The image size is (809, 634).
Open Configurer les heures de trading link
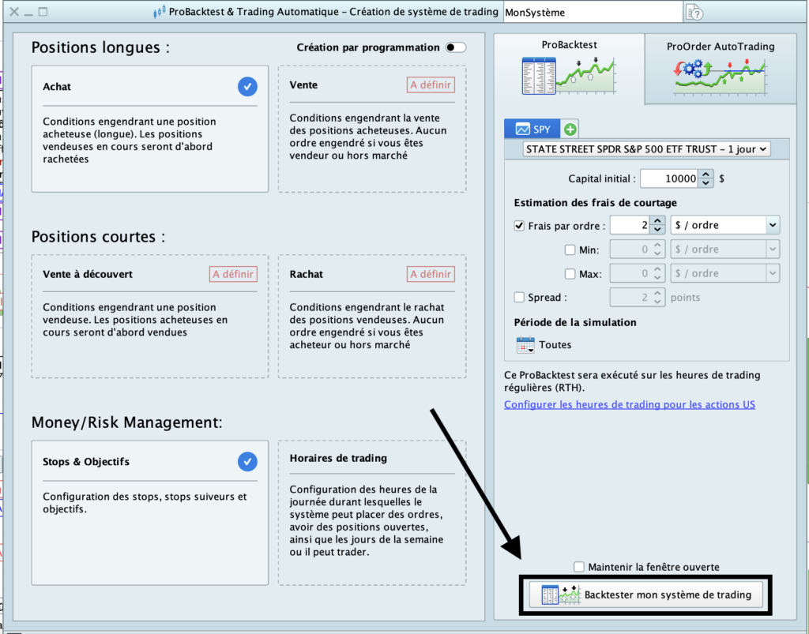(x=629, y=404)
